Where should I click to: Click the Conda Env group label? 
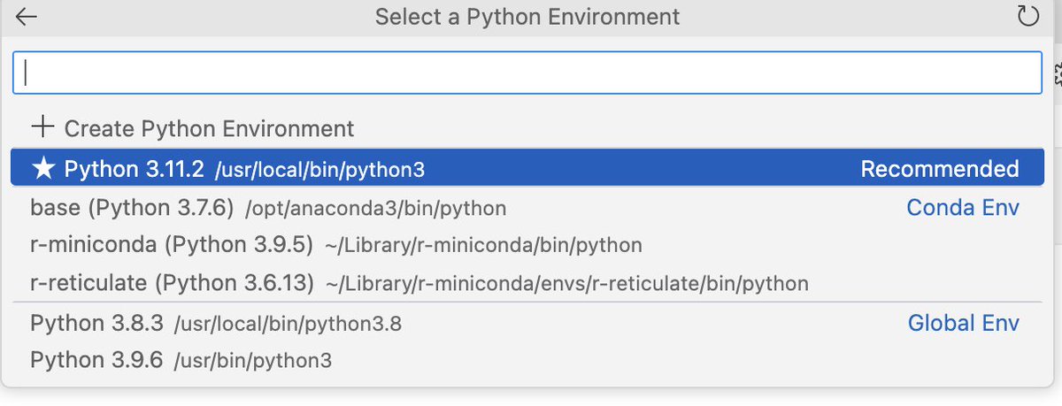(963, 208)
